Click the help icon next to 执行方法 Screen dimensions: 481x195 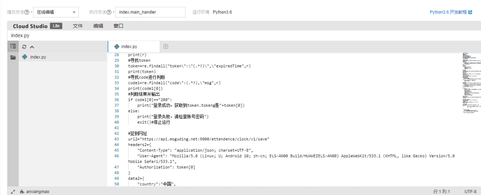pos(109,12)
